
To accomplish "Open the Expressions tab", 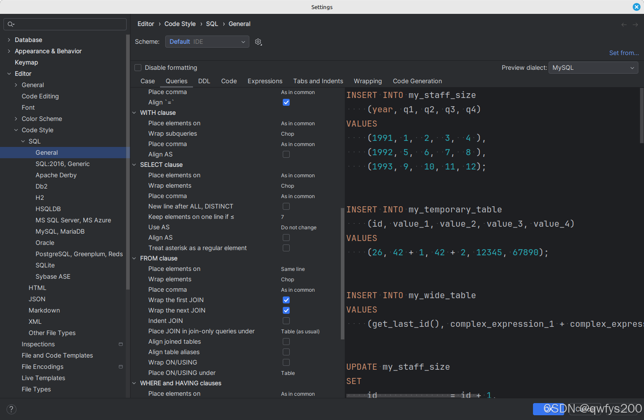I will pyautogui.click(x=265, y=81).
